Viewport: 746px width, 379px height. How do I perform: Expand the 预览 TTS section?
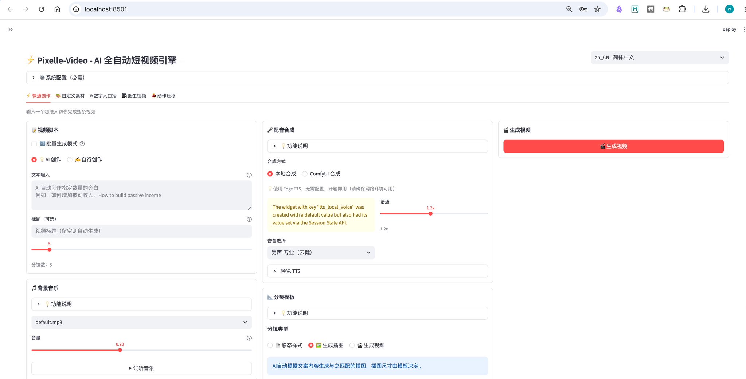377,271
